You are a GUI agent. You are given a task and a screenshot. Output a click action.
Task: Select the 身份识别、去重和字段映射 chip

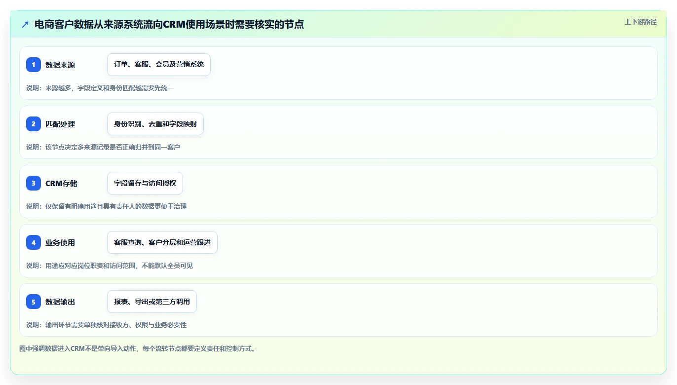coord(155,124)
